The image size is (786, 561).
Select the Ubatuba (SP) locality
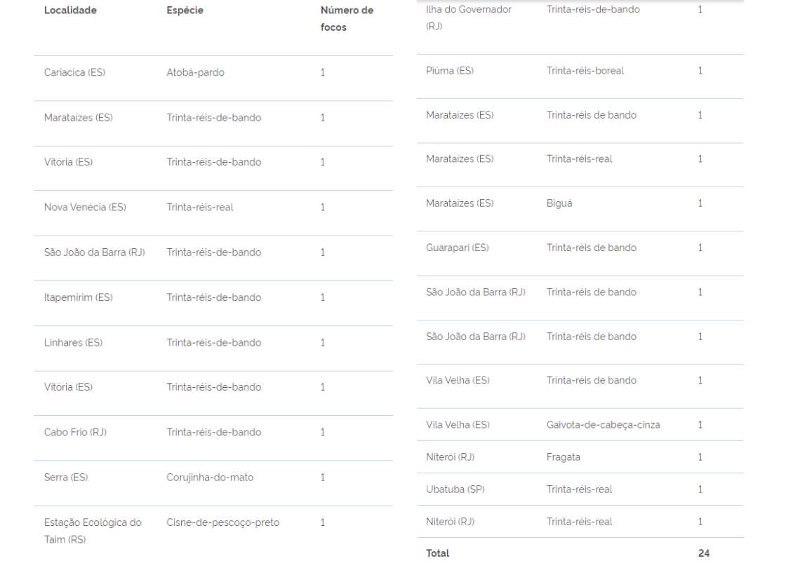tap(455, 489)
